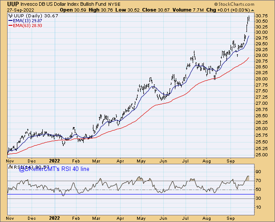Screen dimensions: 275x222
Task: Click the 27-Sep-2022 date label
Action: pos(20,10)
